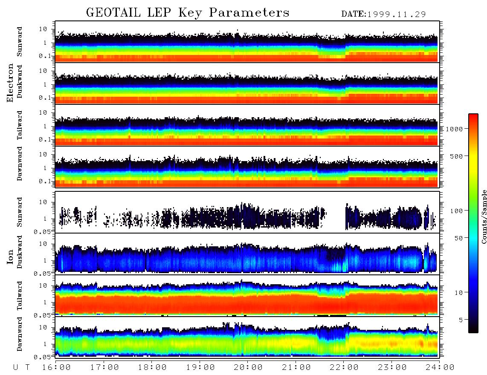This screenshot has width=487, height=375.
Task: Click the Ion "Sunward" axis label
Action: 20,212
